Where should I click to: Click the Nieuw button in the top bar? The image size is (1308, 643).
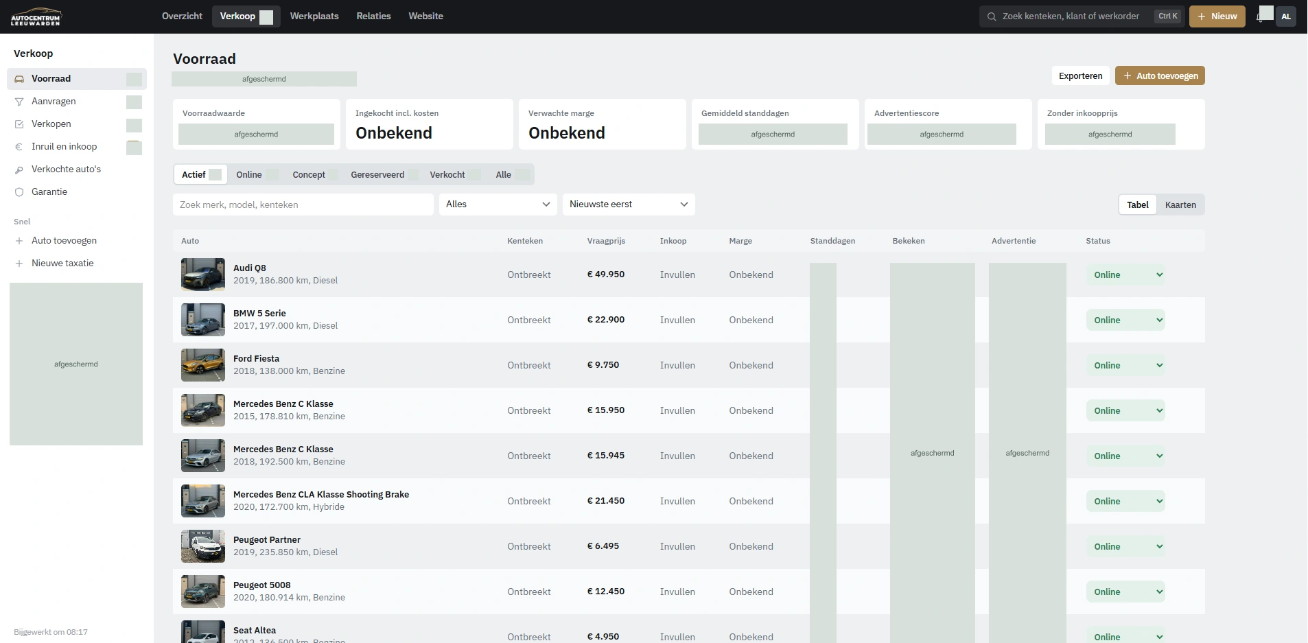pyautogui.click(x=1217, y=16)
